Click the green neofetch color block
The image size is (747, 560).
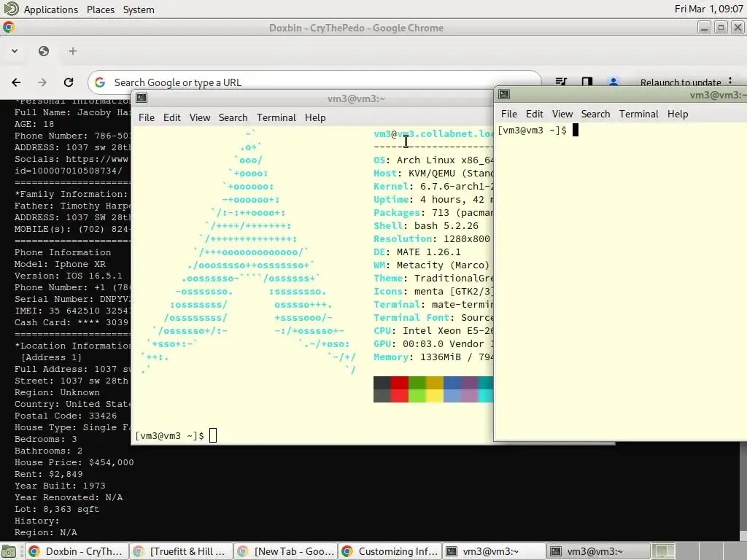pos(417,389)
